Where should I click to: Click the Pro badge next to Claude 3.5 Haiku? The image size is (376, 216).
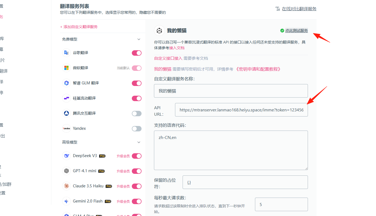(x=109, y=186)
